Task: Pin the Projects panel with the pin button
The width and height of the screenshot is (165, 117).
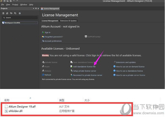Action: pos(36,8)
